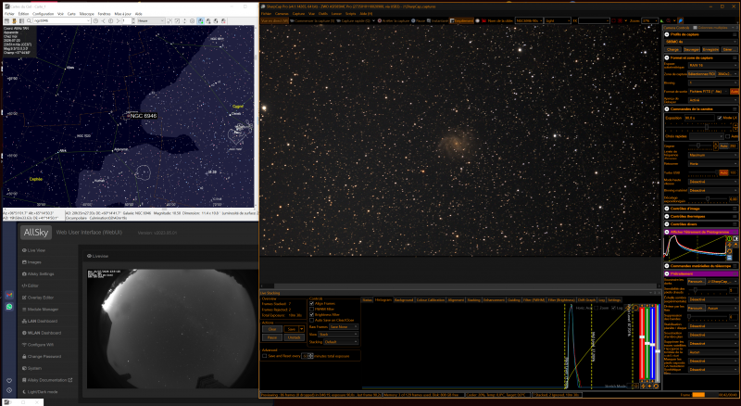Click the search magnifier icon in Cartes du Ciel
741x406 pixels.
point(29,20)
